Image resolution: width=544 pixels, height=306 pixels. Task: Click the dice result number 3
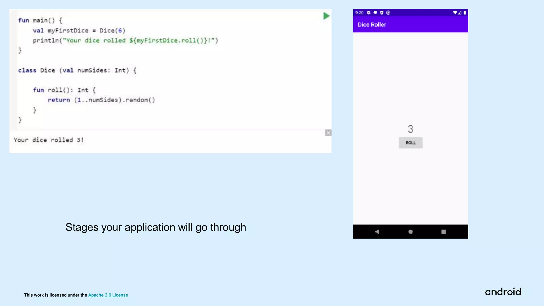click(410, 129)
